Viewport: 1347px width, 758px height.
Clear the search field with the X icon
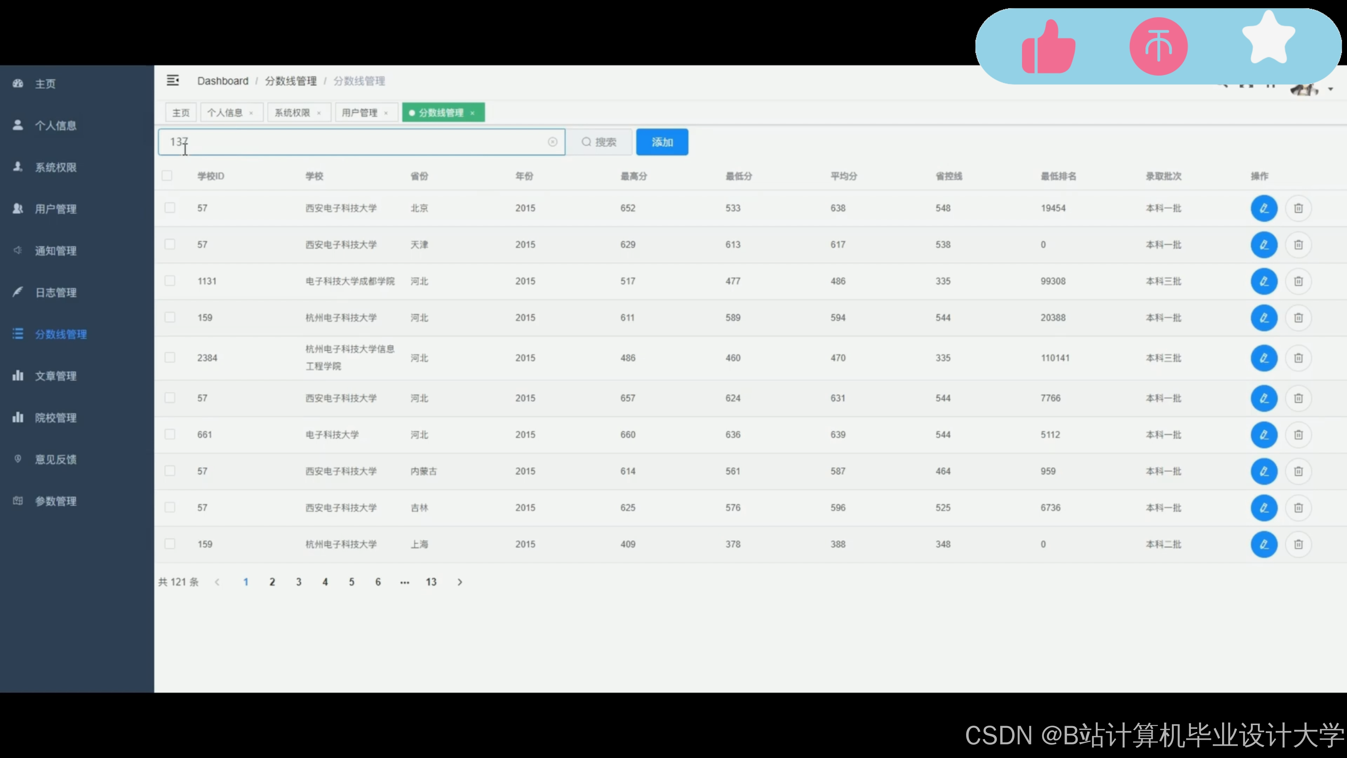pyautogui.click(x=552, y=142)
